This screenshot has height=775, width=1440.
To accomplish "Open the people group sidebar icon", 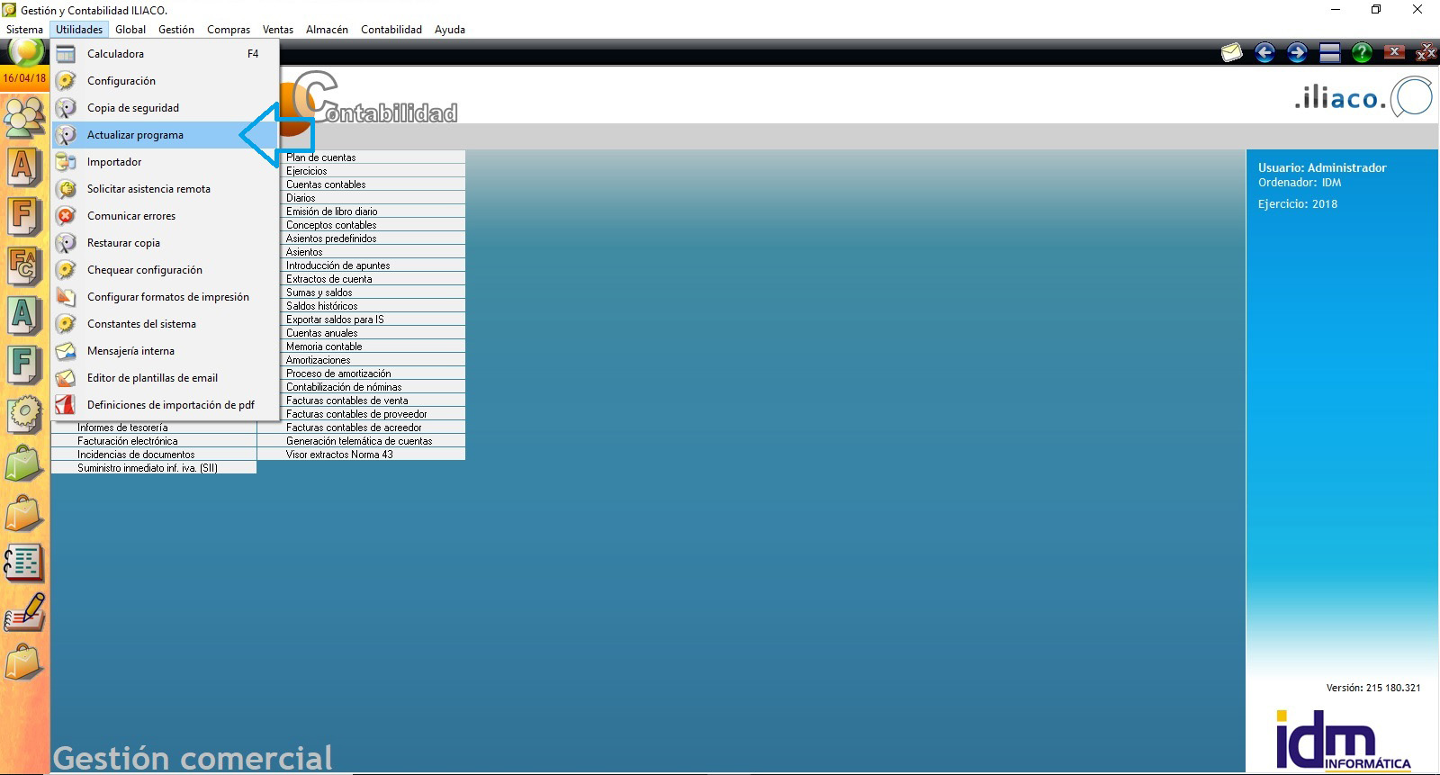I will [24, 118].
